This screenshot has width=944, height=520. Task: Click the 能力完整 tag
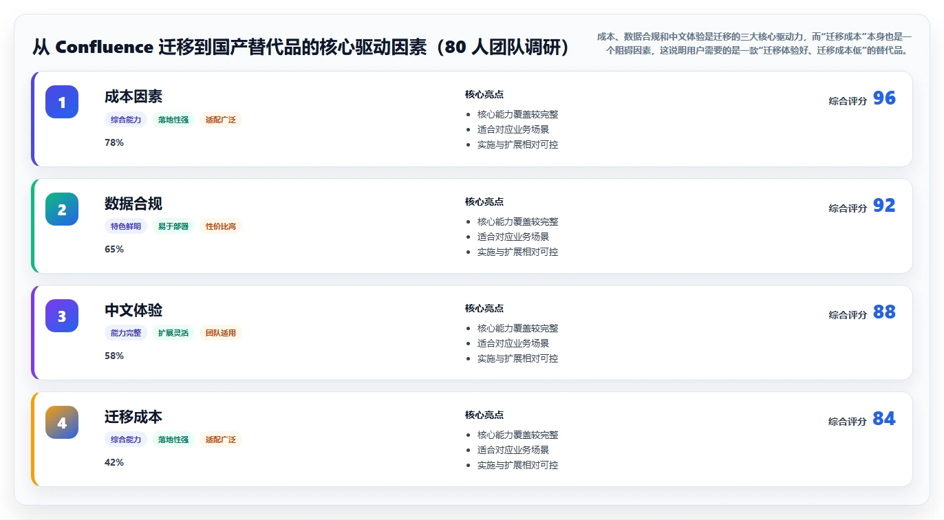pos(126,333)
